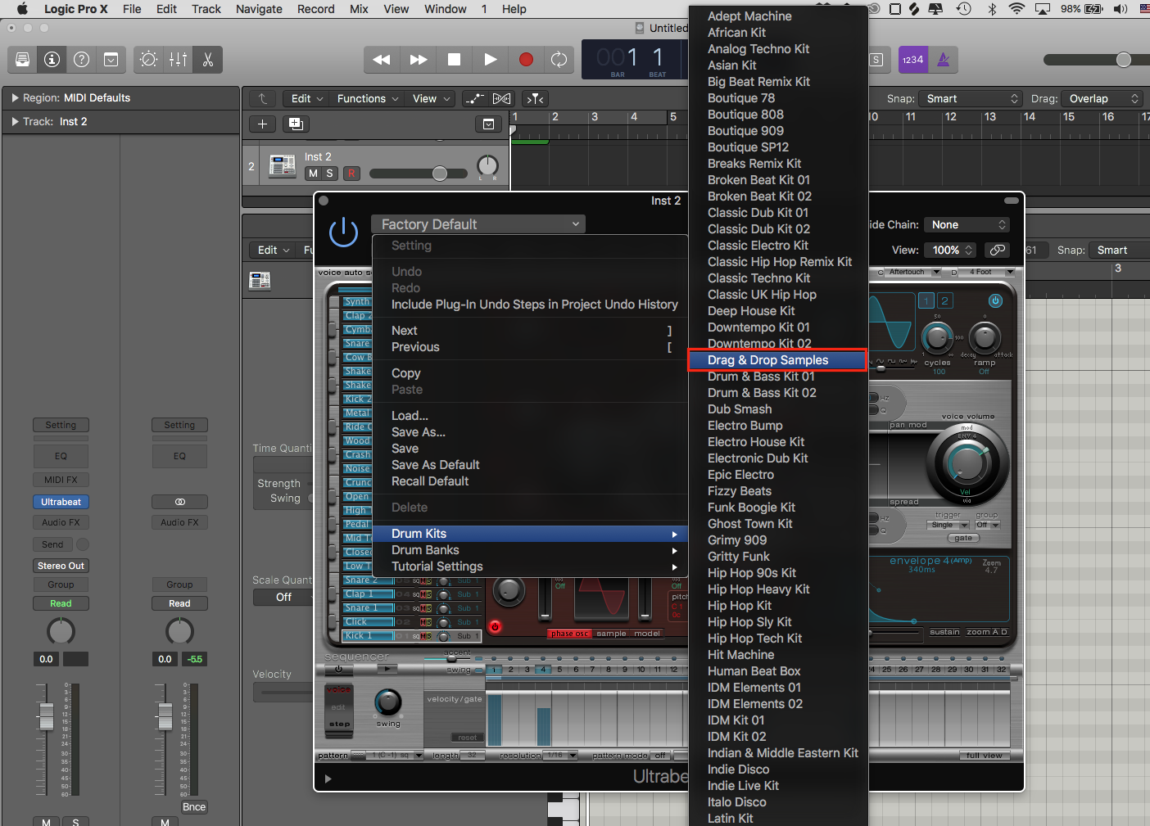Open the Mixer faders button
The width and height of the screenshot is (1150, 826).
pyautogui.click(x=179, y=60)
